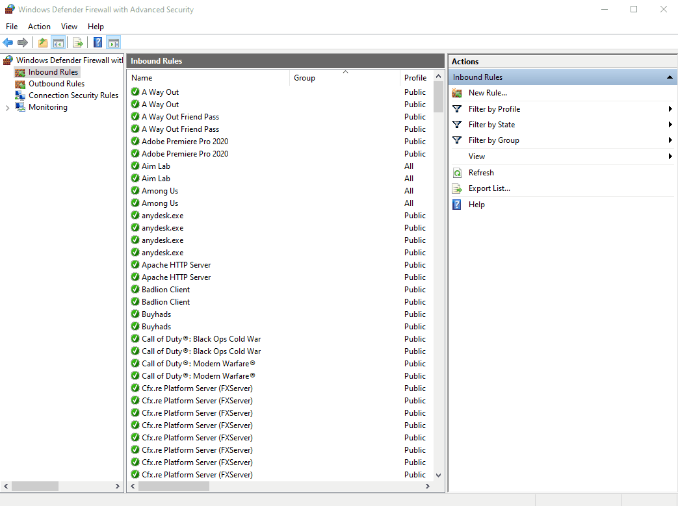Click the Export List toolbar icon

coord(78,43)
